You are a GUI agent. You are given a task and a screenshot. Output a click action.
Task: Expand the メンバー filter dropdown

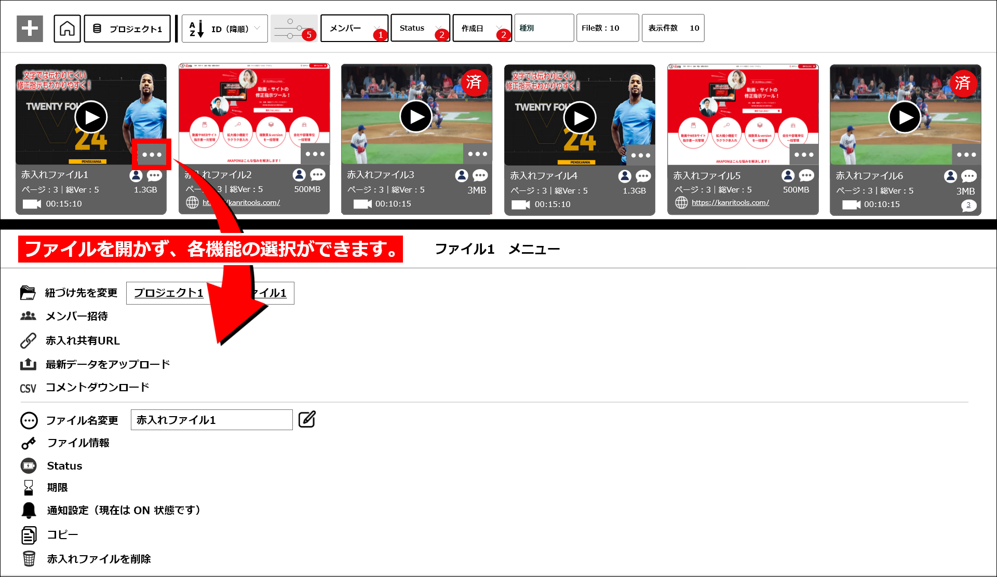[x=354, y=28]
